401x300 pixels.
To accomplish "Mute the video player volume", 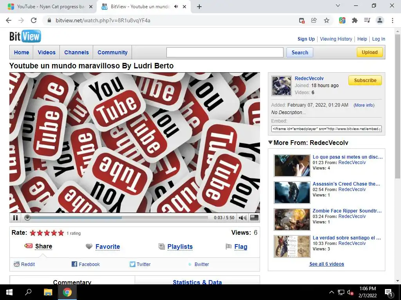I will (x=242, y=218).
